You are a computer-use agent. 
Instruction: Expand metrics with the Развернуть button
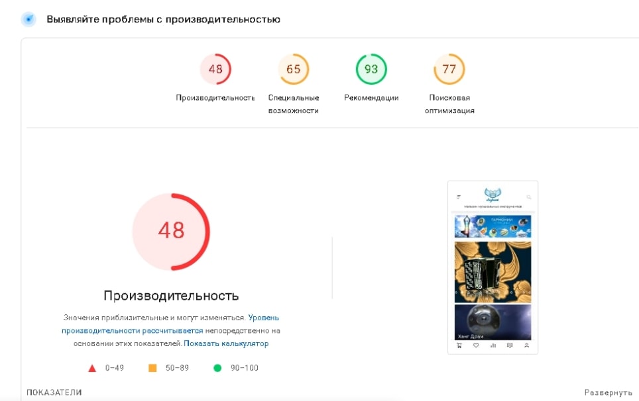point(608,392)
